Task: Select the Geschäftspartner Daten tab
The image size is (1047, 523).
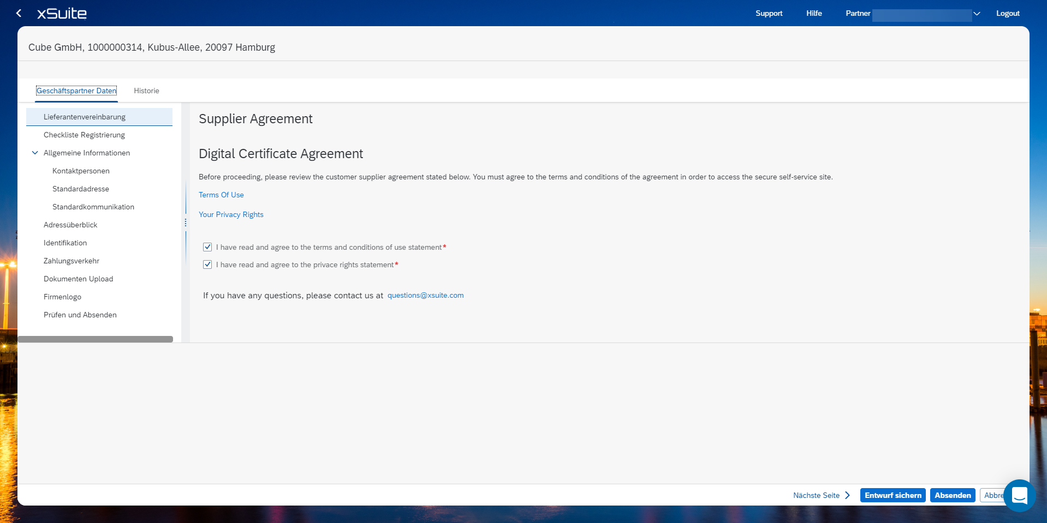Action: [76, 91]
